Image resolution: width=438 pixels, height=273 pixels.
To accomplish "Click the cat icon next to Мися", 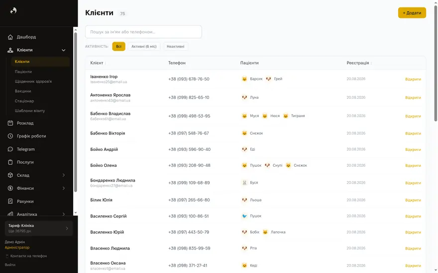I will [x=244, y=116].
